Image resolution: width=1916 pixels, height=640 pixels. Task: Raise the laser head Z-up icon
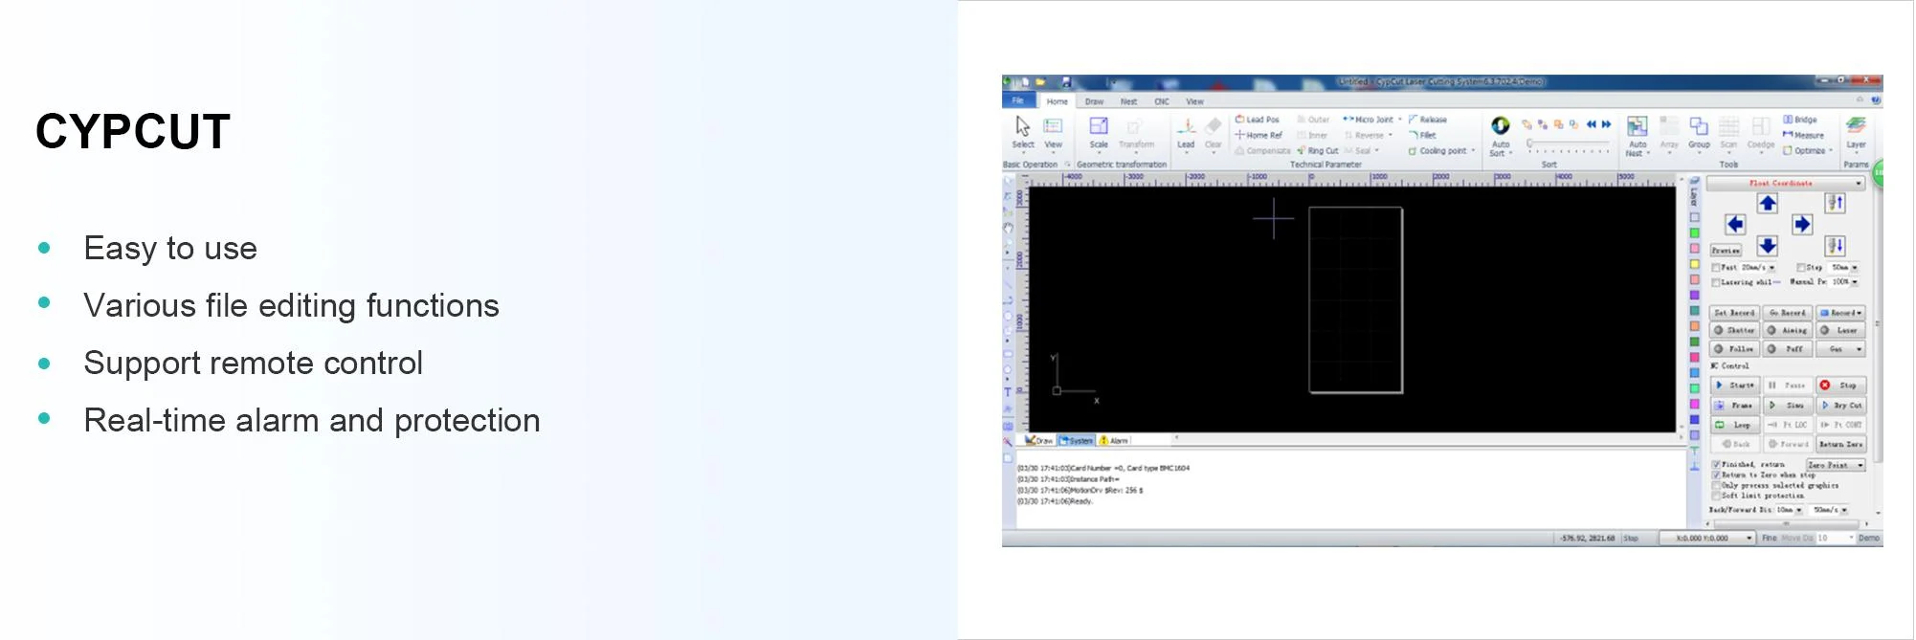point(1835,203)
